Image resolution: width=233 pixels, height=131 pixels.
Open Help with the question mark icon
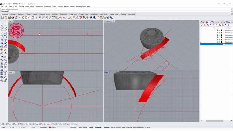pyautogui.click(x=111, y=17)
